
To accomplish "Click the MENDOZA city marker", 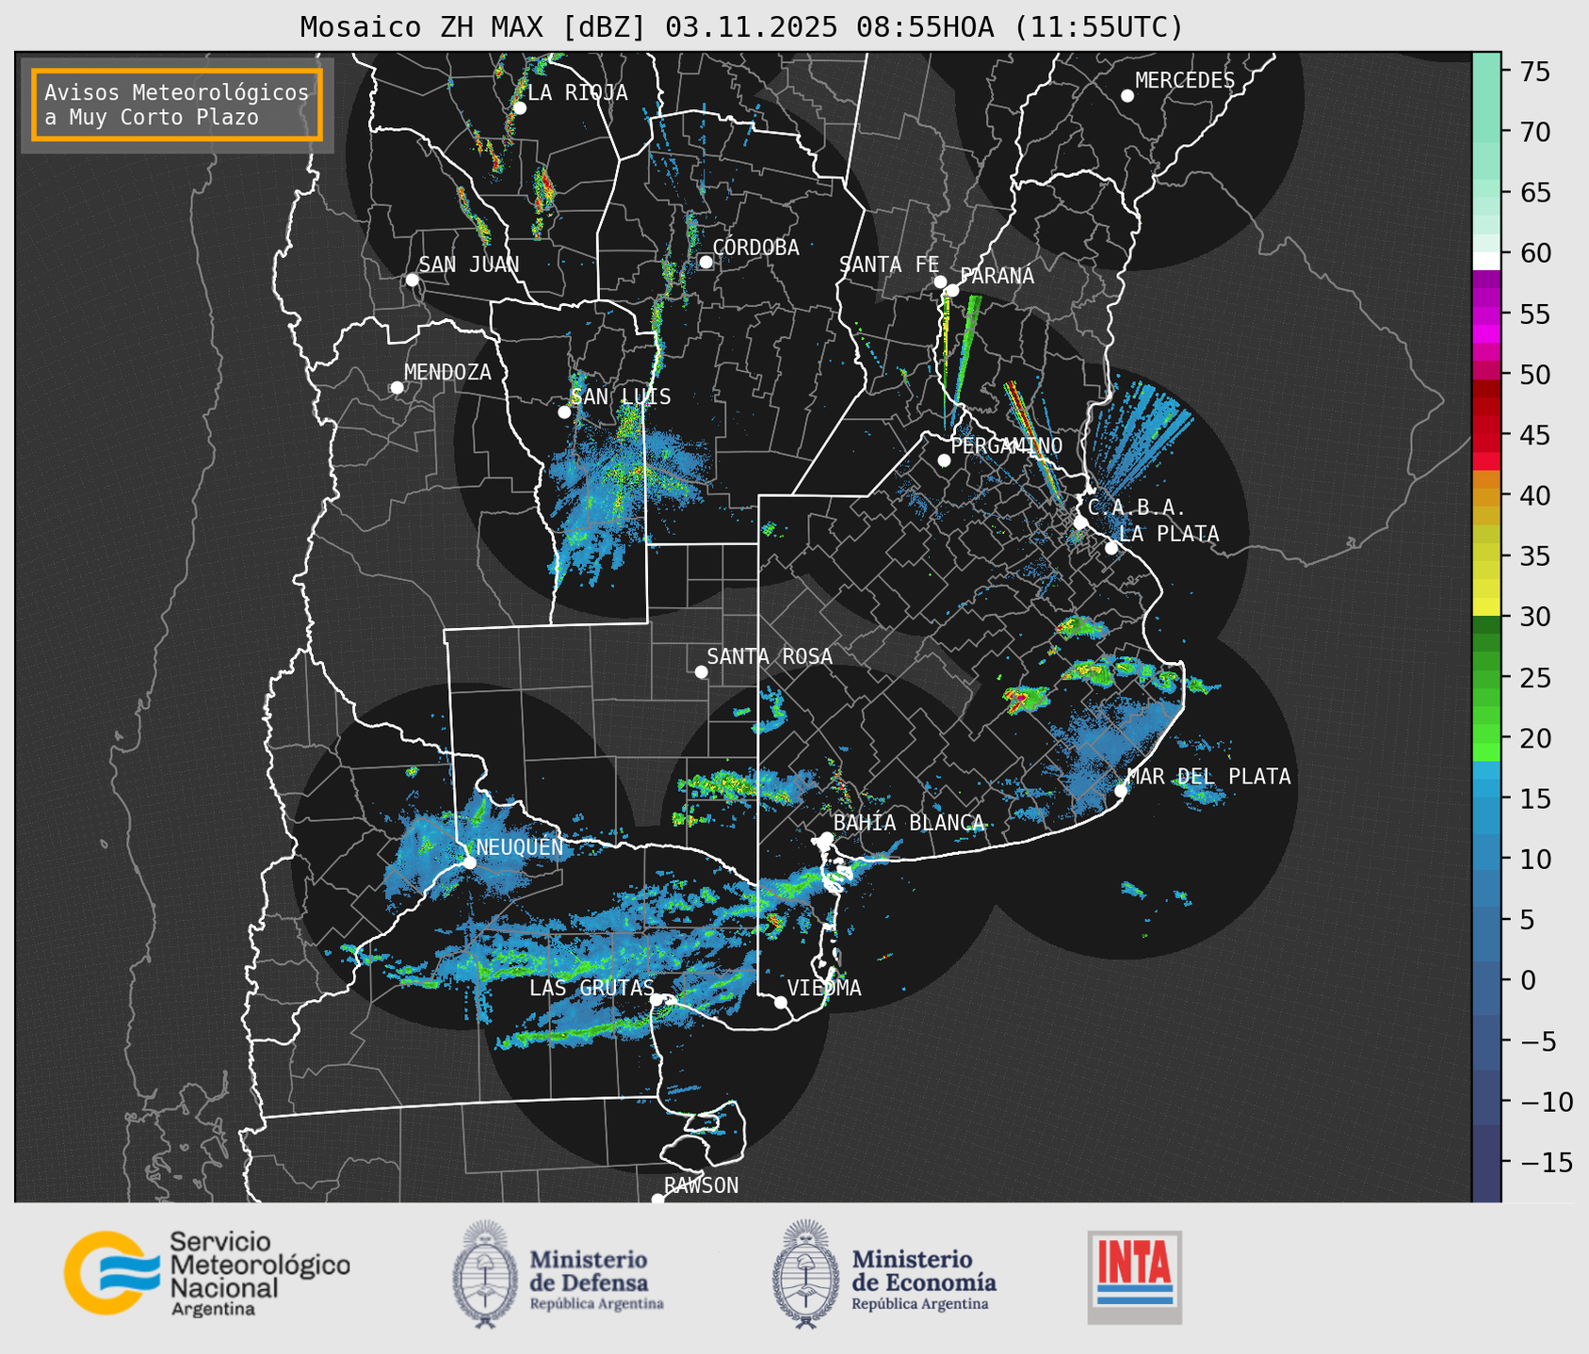I will click(397, 387).
